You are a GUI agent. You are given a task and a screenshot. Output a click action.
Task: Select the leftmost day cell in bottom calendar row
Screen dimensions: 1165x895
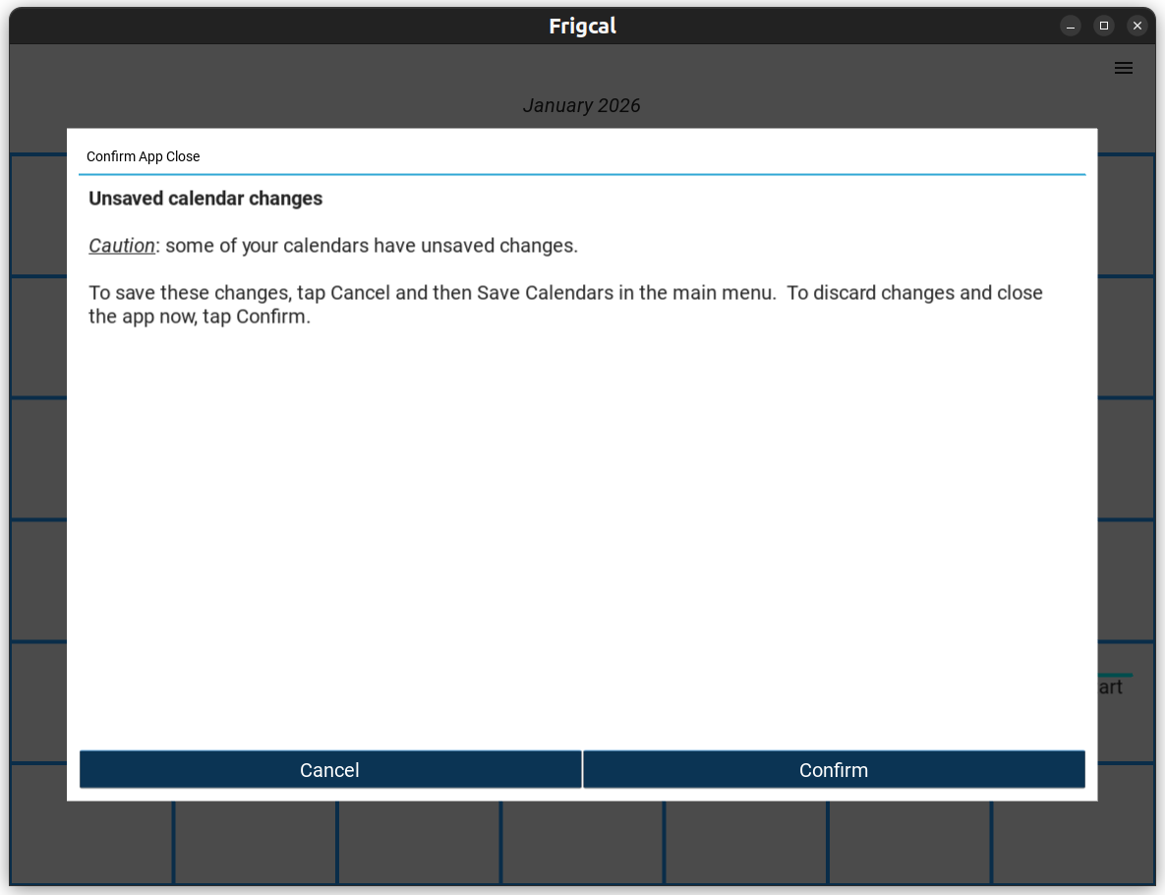pos(91,842)
